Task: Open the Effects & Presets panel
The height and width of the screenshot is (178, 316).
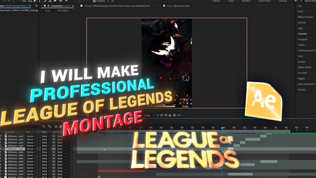Action: pyautogui.click(x=305, y=17)
